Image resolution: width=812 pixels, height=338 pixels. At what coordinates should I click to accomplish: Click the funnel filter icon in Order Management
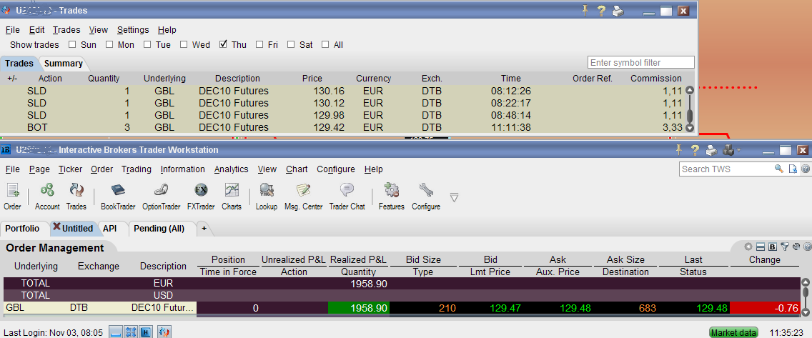[x=785, y=247]
